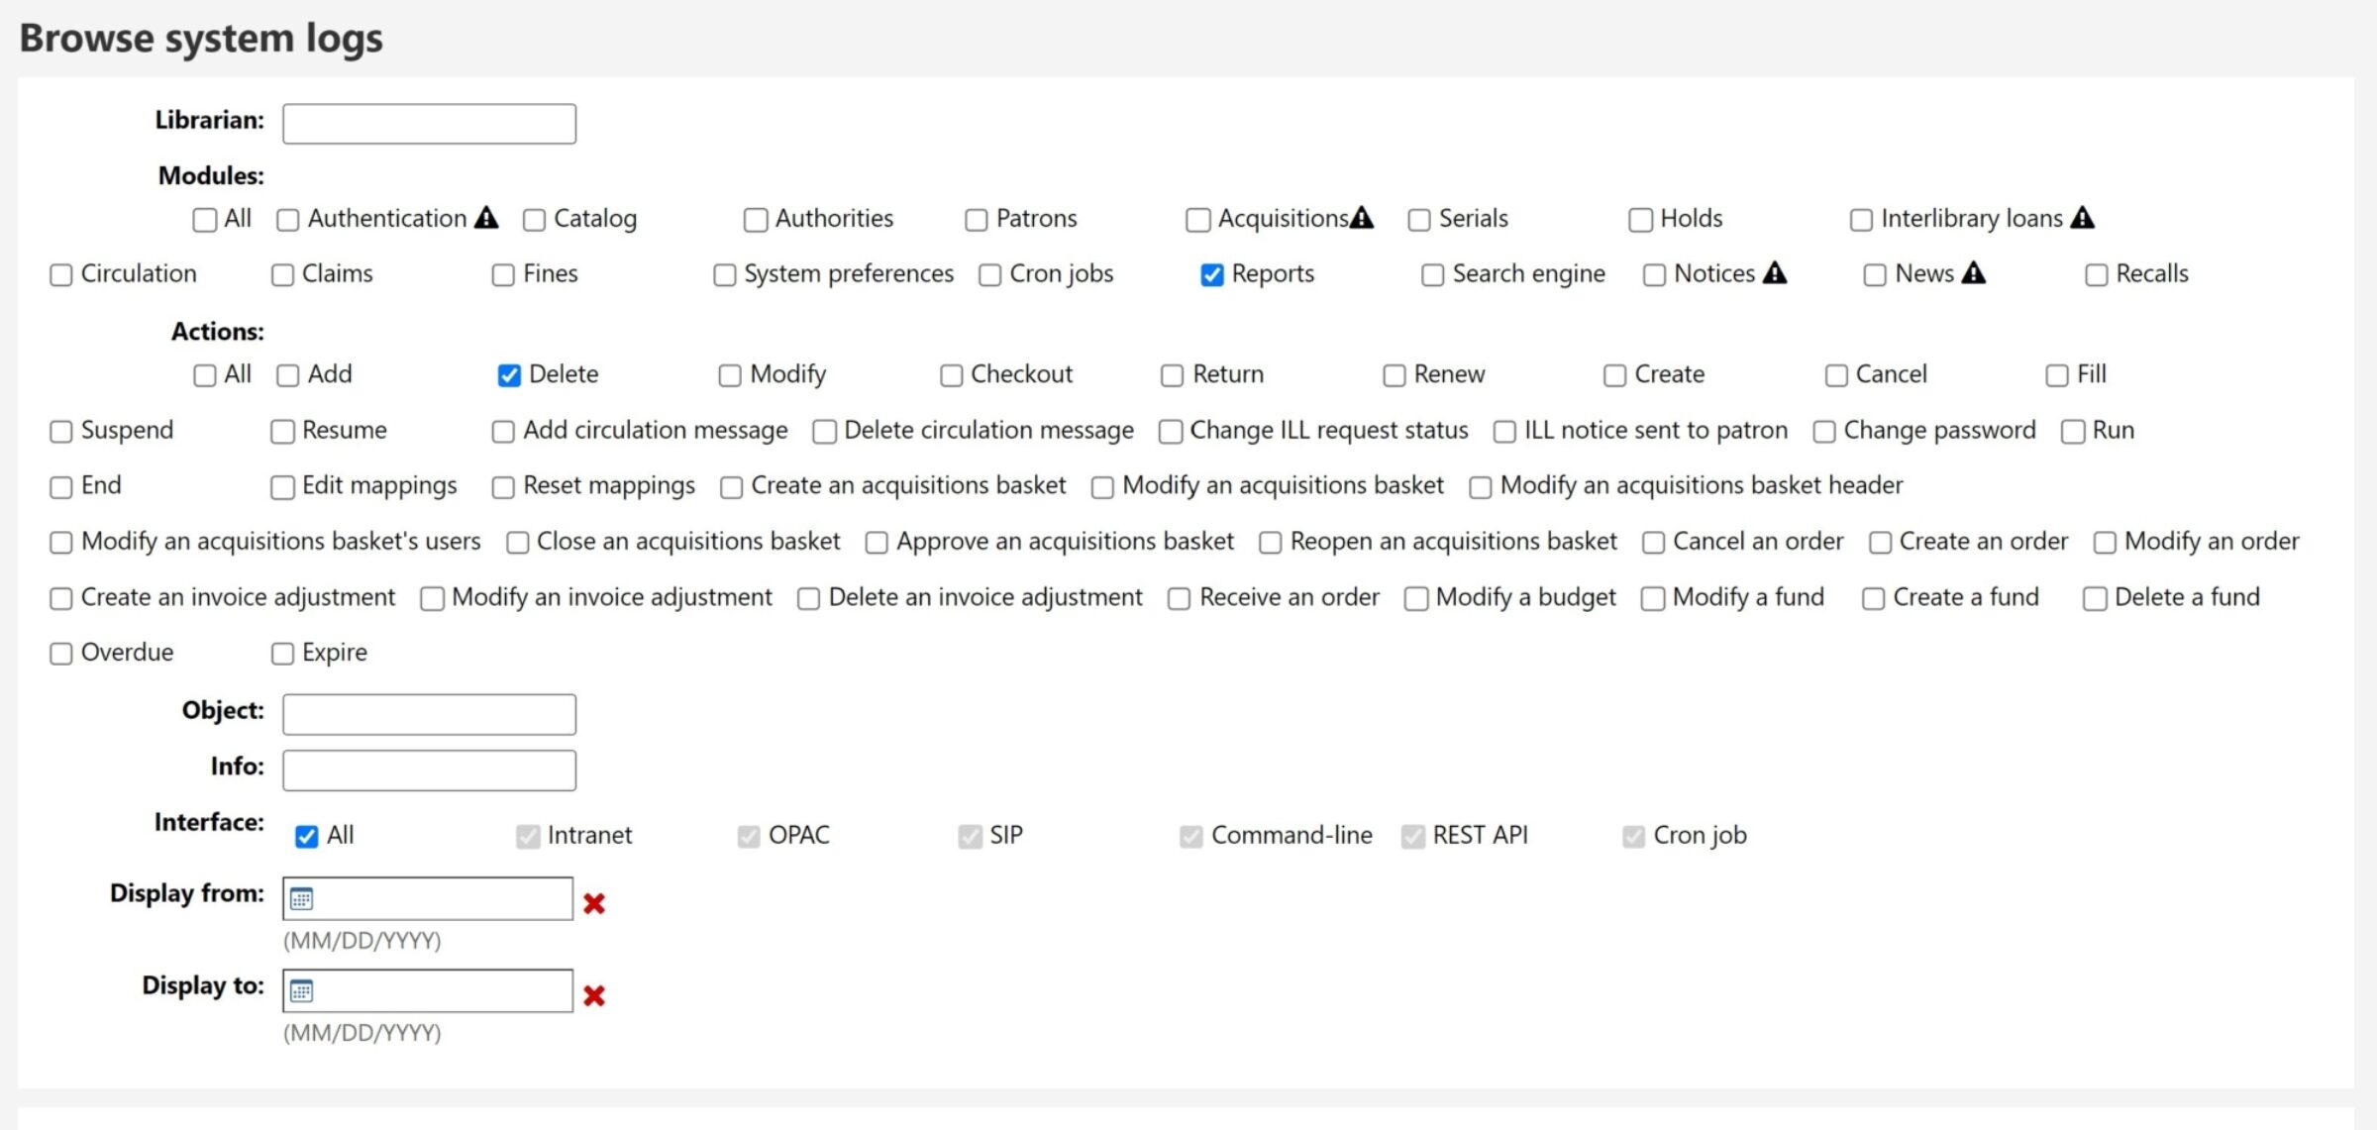Click the News warning triangle icon
2377x1130 pixels.
(1973, 273)
